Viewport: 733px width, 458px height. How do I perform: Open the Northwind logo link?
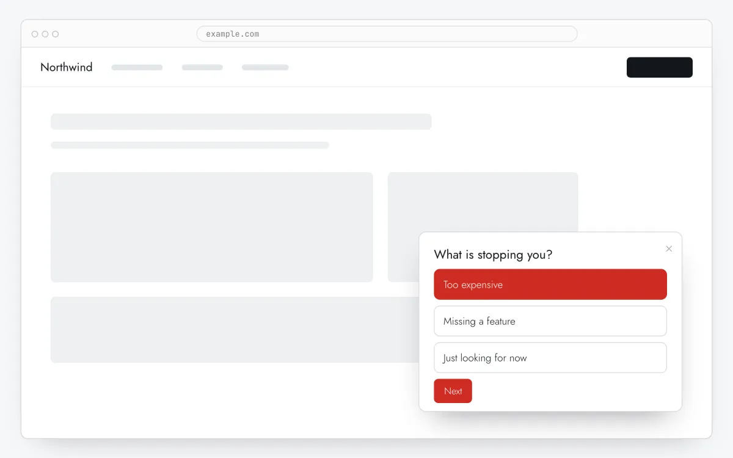pos(67,67)
